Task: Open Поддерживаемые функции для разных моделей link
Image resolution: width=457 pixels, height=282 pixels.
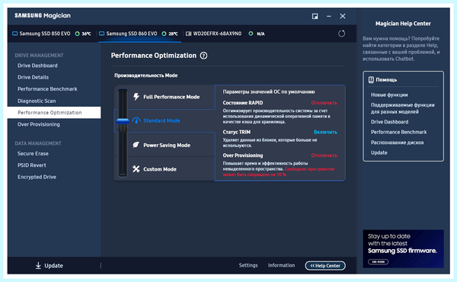Action: tap(402, 108)
